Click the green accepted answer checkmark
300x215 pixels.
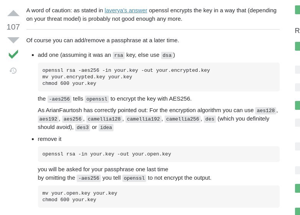(x=13, y=54)
